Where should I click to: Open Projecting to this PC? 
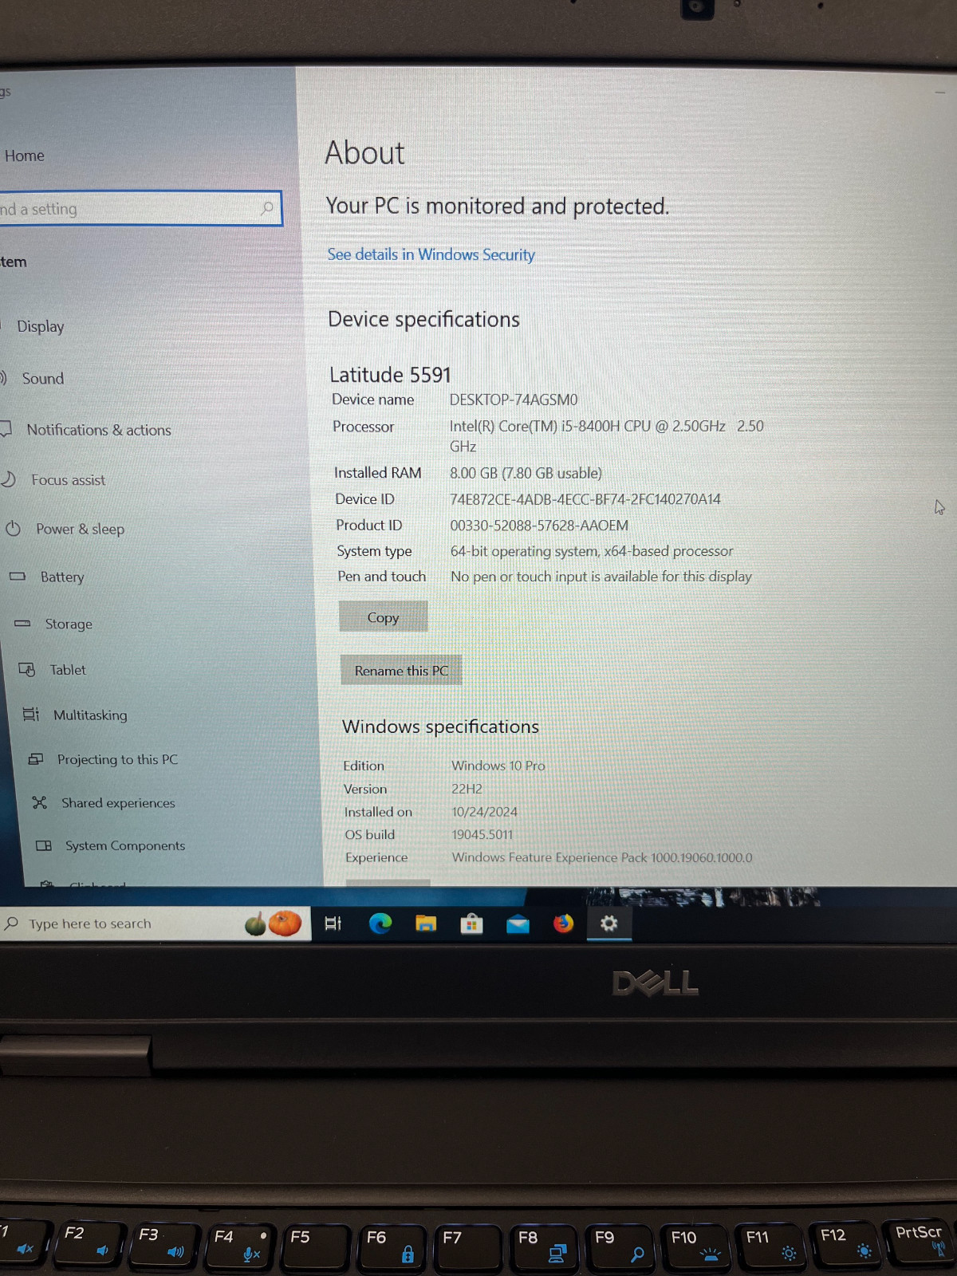point(118,759)
